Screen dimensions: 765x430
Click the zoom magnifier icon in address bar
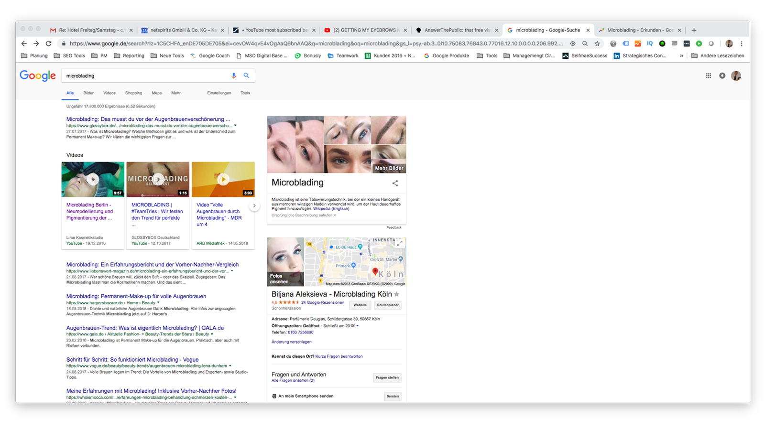[x=585, y=43]
